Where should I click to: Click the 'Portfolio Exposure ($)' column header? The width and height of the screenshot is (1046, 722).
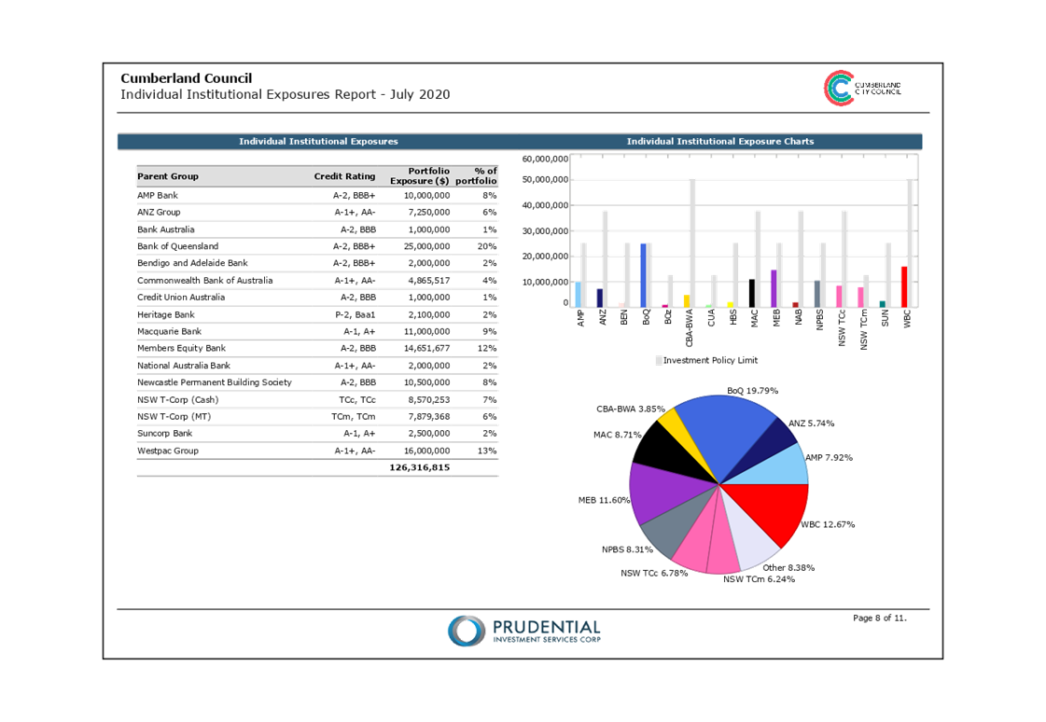[x=420, y=176]
